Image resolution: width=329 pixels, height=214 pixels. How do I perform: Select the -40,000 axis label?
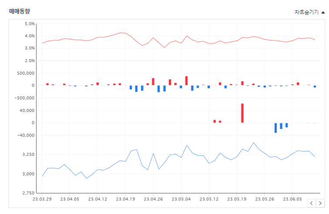[x=26, y=135]
